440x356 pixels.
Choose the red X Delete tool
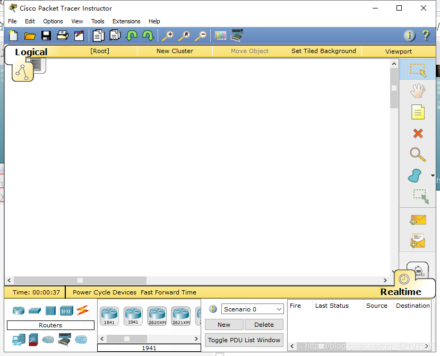click(418, 134)
